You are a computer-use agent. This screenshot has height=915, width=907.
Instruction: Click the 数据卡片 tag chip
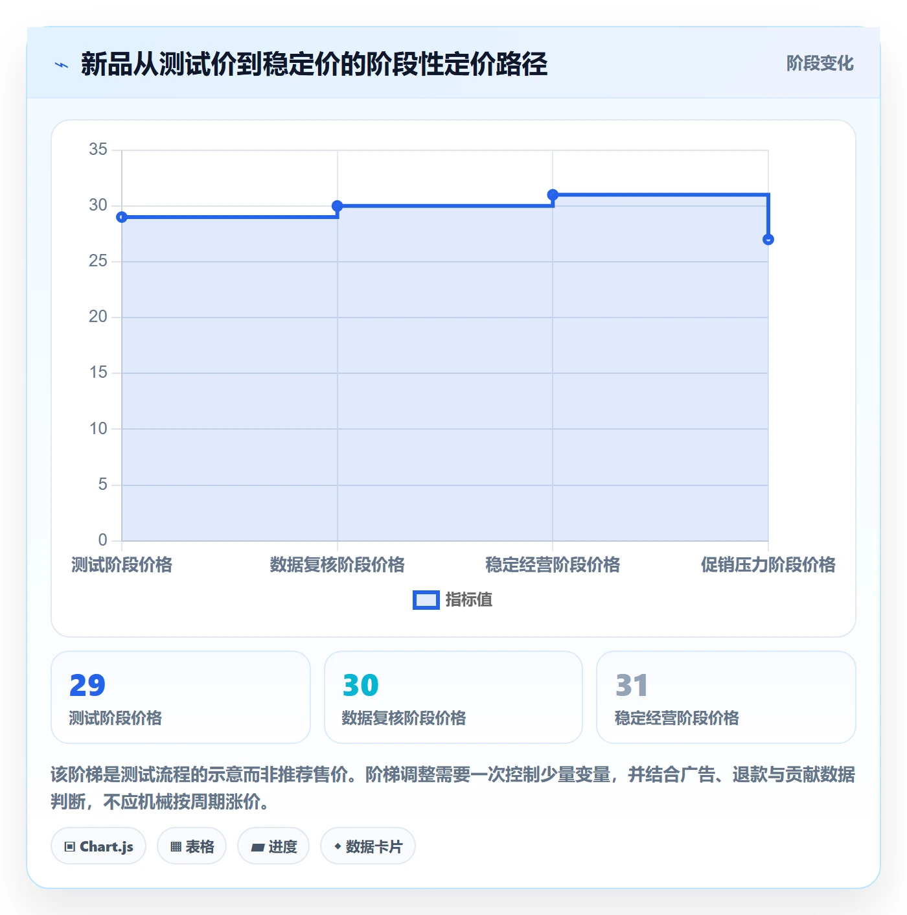pos(368,846)
